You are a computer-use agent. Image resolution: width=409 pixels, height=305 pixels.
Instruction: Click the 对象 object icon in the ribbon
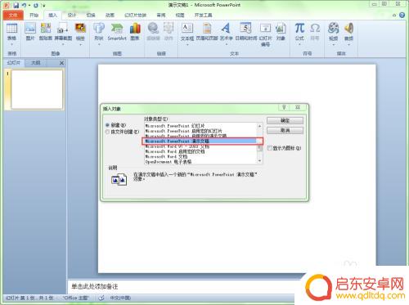(x=281, y=29)
